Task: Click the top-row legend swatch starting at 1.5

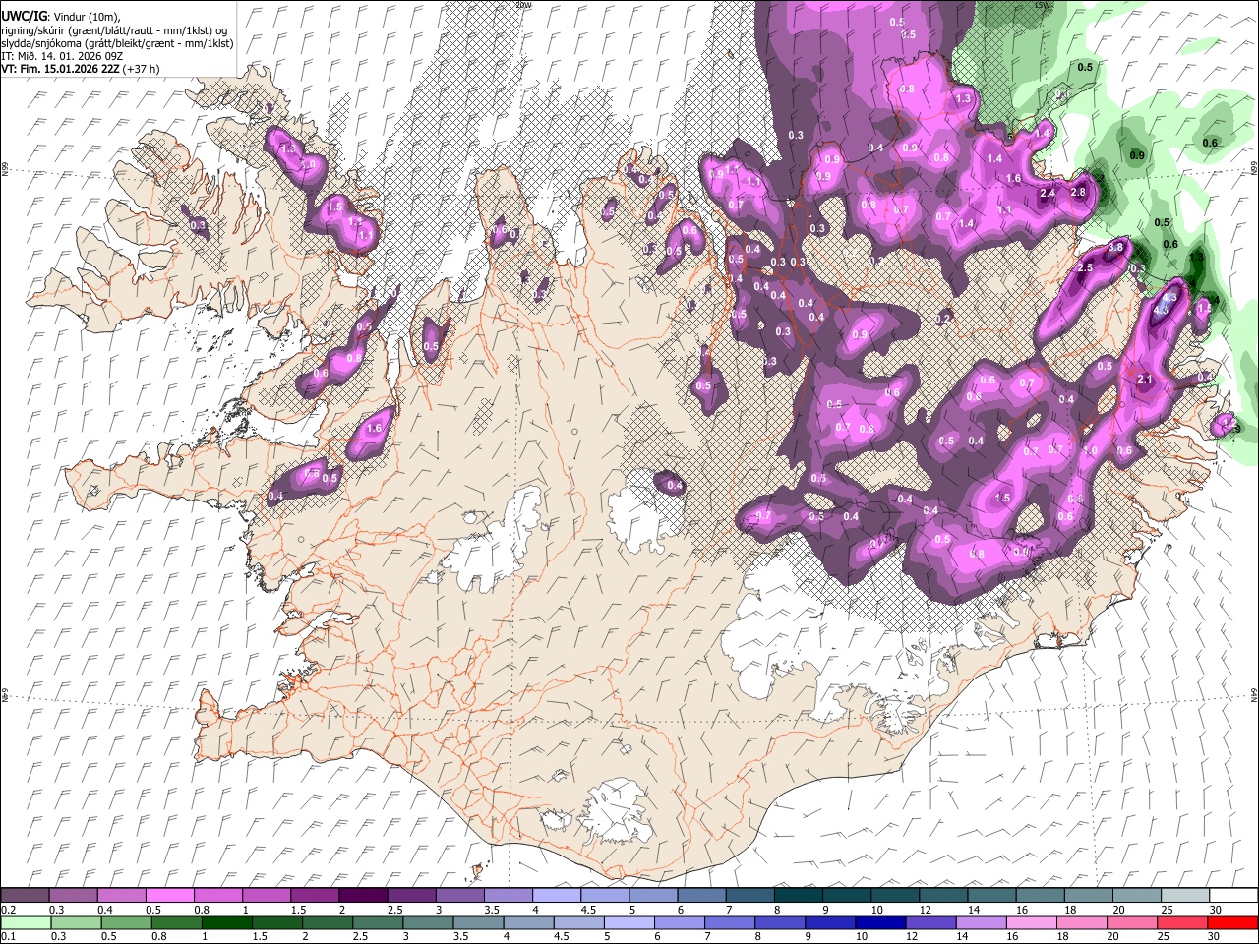Action: [x=314, y=895]
